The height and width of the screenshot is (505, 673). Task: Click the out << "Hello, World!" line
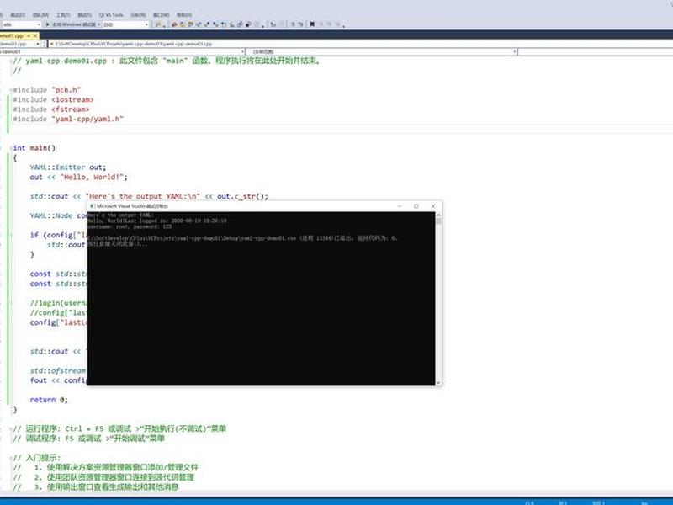[78, 177]
